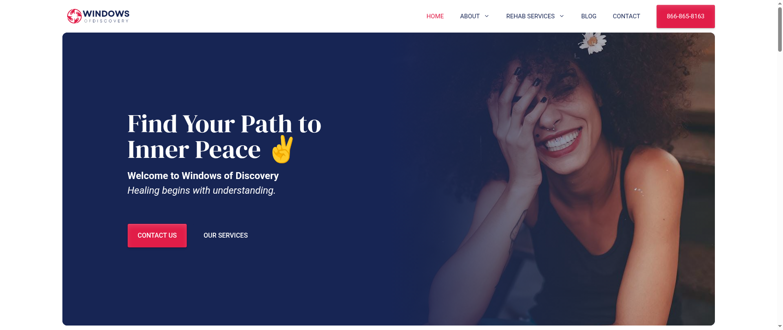
Task: Follow the Our Services link
Action: [226, 236]
